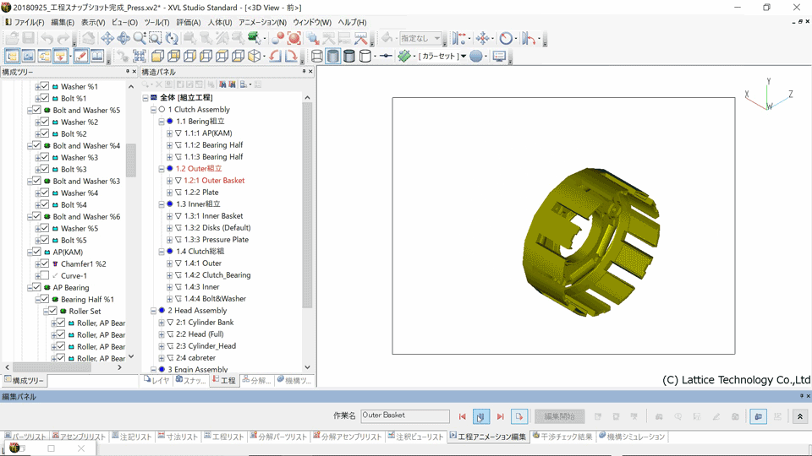Click the save disk icon
Screen dimensions: 812x456
pyautogui.click(x=29, y=38)
